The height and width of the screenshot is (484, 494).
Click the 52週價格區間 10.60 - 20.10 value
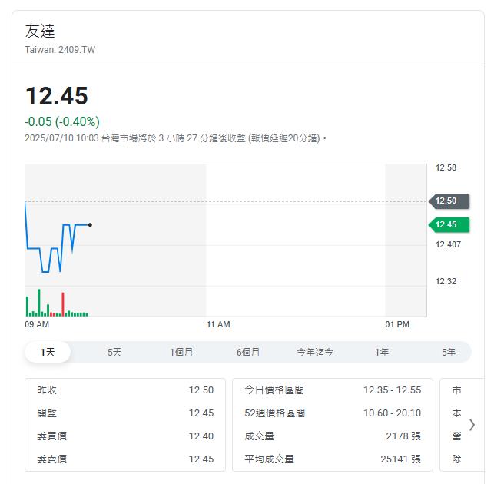pyautogui.click(x=393, y=413)
